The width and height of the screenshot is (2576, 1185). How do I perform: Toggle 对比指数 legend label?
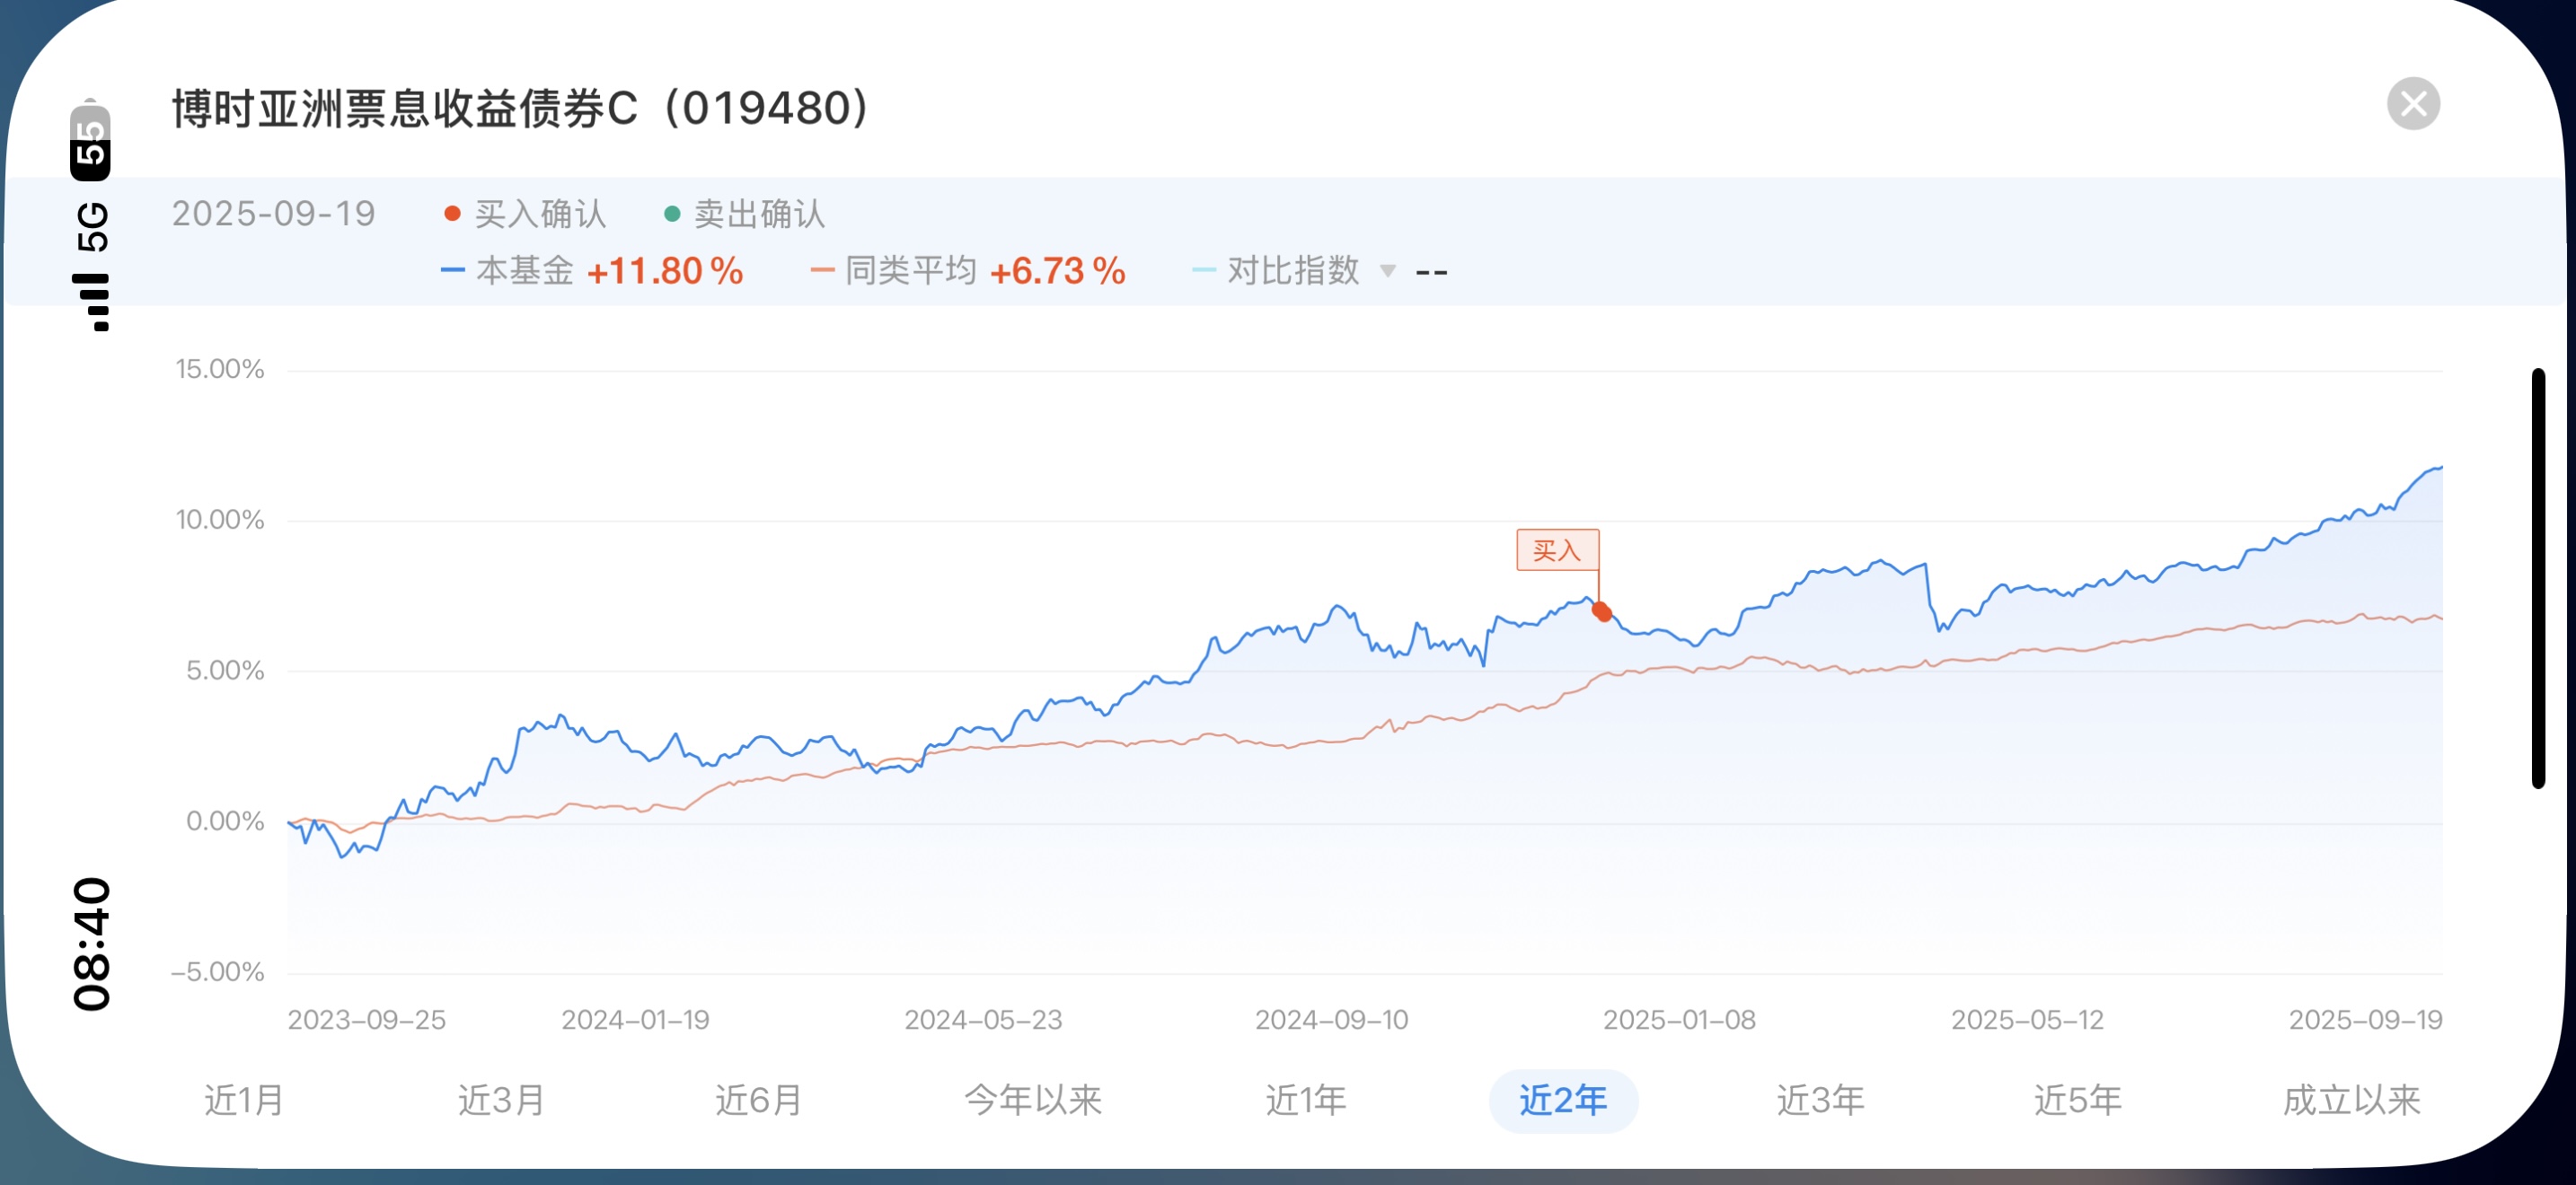pyautogui.click(x=1292, y=271)
